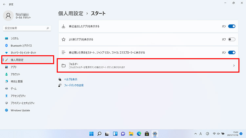246x138 pixels.
Task: Open the ヘルプを表示 link
Action: (70, 79)
